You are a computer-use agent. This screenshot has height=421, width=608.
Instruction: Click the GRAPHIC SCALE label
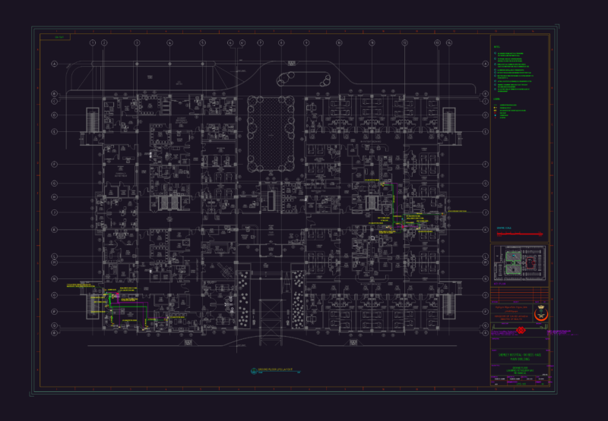pyautogui.click(x=504, y=228)
